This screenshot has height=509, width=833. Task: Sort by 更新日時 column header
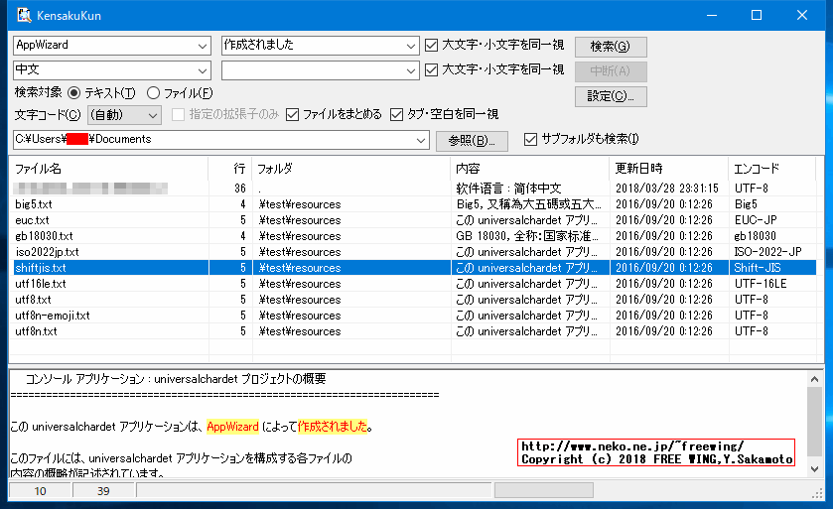click(x=669, y=169)
